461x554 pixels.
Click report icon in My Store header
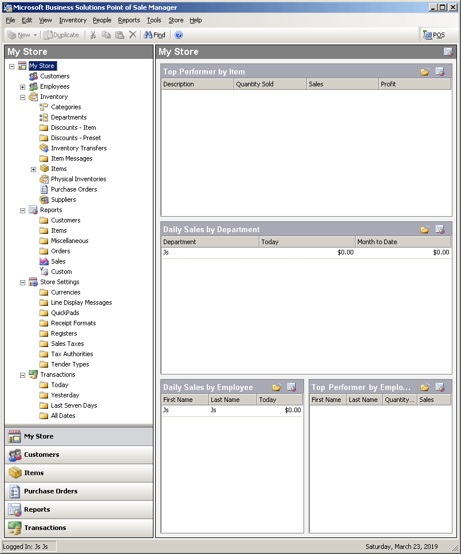(448, 52)
